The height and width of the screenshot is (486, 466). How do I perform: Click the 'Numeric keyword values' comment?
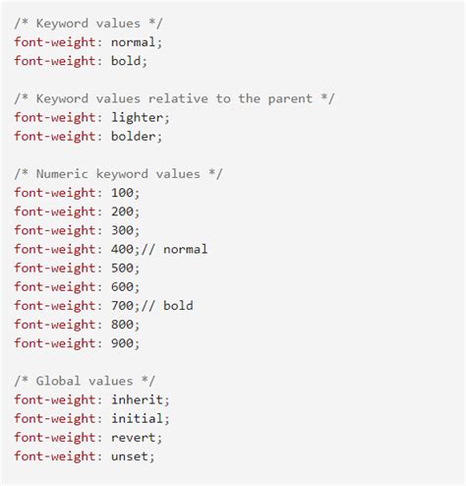[x=118, y=174]
